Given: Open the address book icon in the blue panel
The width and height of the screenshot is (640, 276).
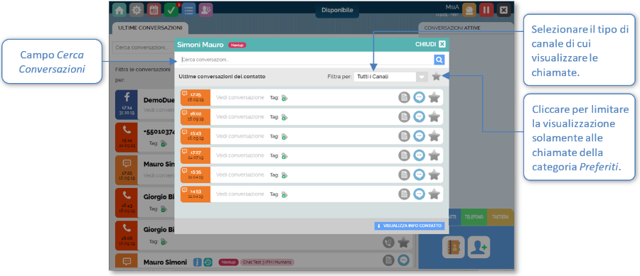Looking at the screenshot, I should (x=453, y=247).
